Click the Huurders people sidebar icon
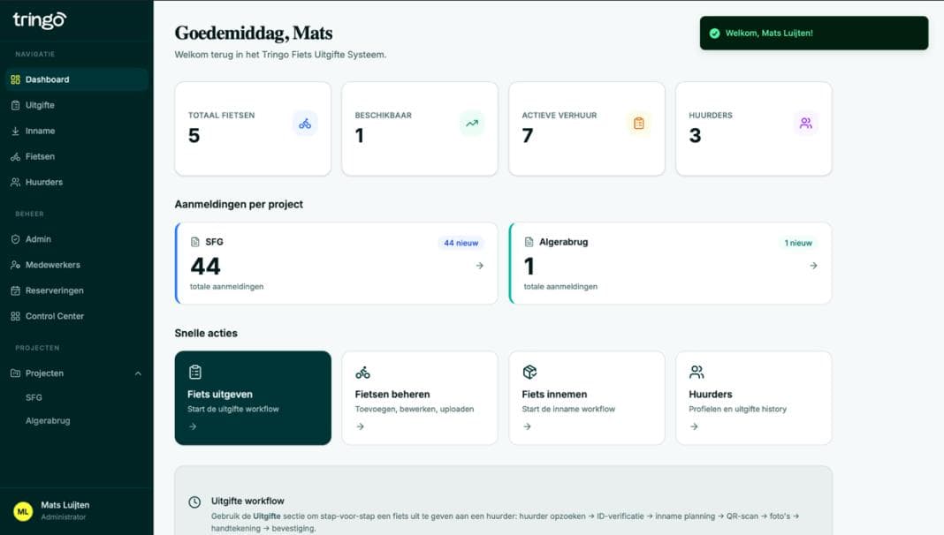The image size is (944, 535). (x=16, y=182)
